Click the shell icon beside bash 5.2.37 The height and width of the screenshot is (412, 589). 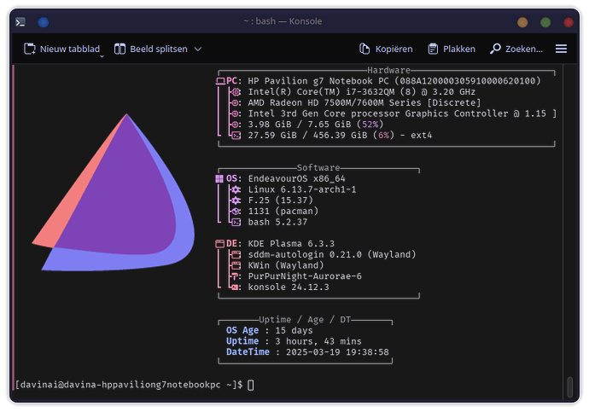tap(236, 222)
